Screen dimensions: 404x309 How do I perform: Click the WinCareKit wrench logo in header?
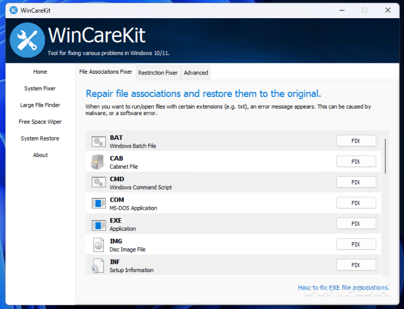pyautogui.click(x=27, y=40)
